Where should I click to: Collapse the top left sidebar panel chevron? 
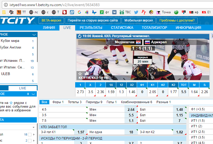[34, 35]
